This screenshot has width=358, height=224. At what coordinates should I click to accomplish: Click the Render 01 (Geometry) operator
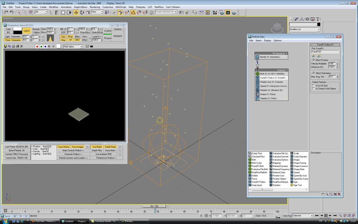pyautogui.click(x=270, y=57)
